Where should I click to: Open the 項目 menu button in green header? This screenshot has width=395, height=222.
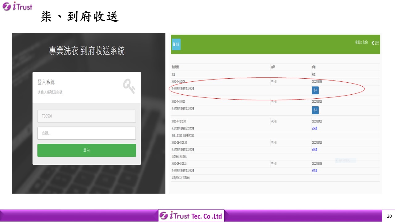coord(176,44)
